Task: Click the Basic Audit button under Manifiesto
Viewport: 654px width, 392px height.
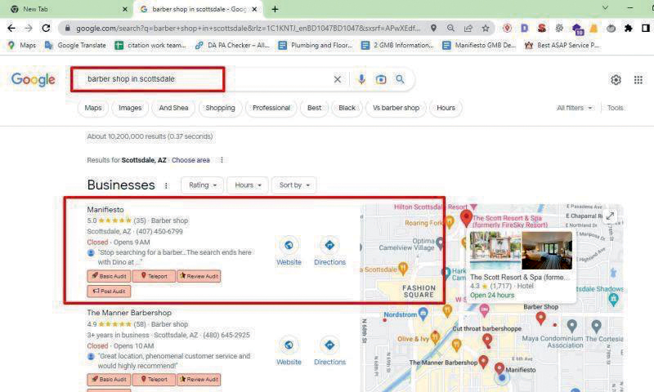Action: (109, 276)
